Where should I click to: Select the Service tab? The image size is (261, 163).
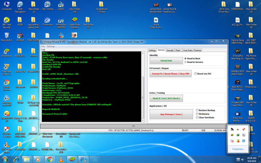point(161,50)
